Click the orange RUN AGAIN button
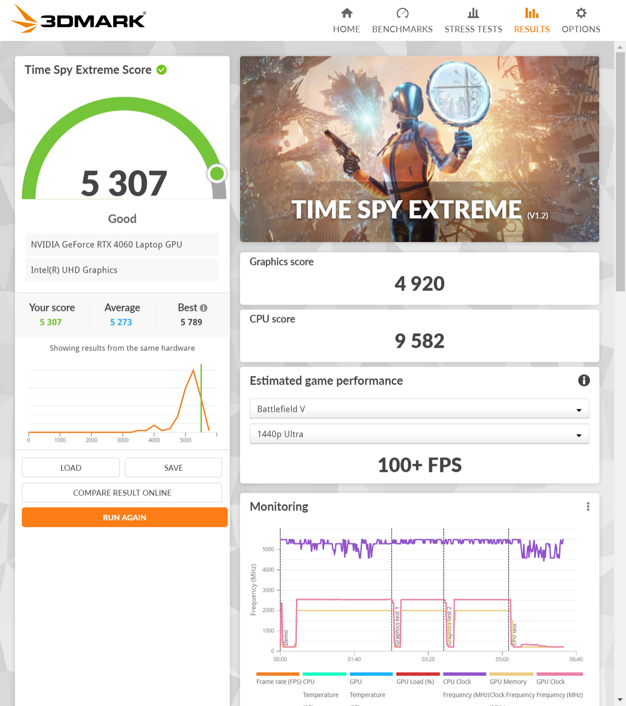 (125, 517)
